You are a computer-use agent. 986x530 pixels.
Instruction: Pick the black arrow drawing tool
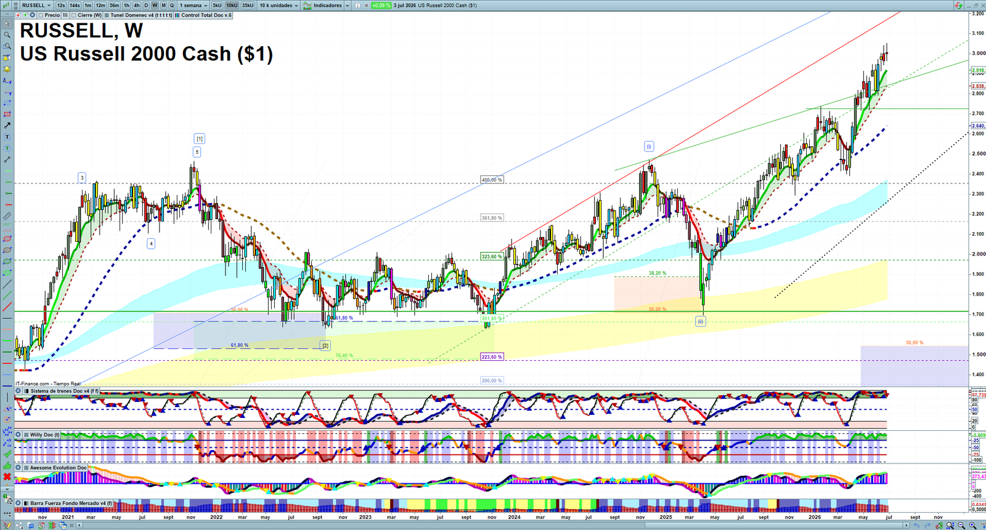tap(7, 126)
